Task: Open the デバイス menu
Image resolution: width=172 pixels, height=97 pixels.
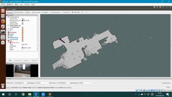Action: tap(27, 5)
